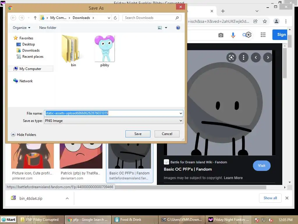This screenshot has height=224, width=298.
Task: Close the downloads bar
Action: [x=287, y=198]
